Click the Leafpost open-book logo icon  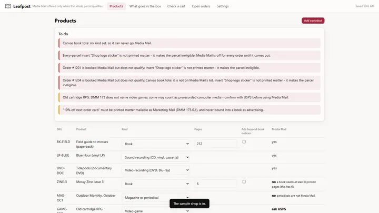tap(8, 6)
